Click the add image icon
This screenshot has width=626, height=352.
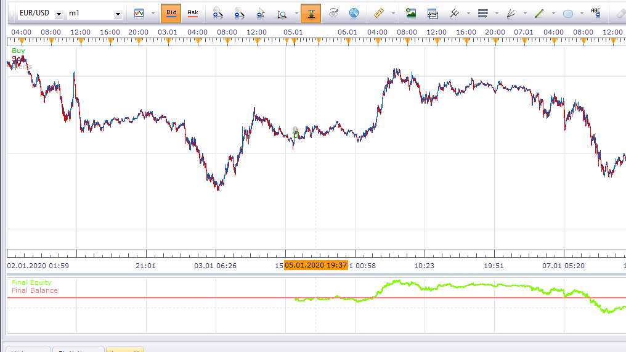coord(411,13)
